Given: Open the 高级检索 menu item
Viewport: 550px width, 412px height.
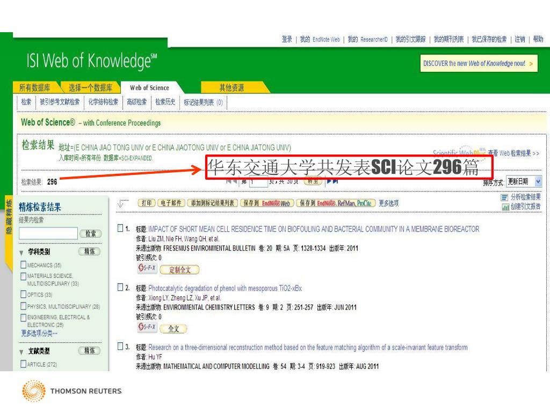Looking at the screenshot, I should [x=137, y=102].
